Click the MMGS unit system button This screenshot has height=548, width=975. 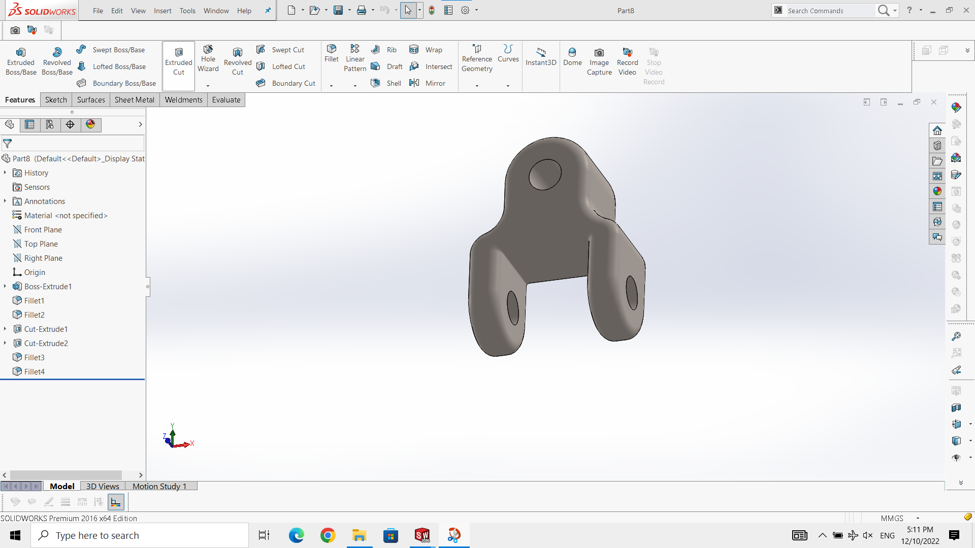892,518
